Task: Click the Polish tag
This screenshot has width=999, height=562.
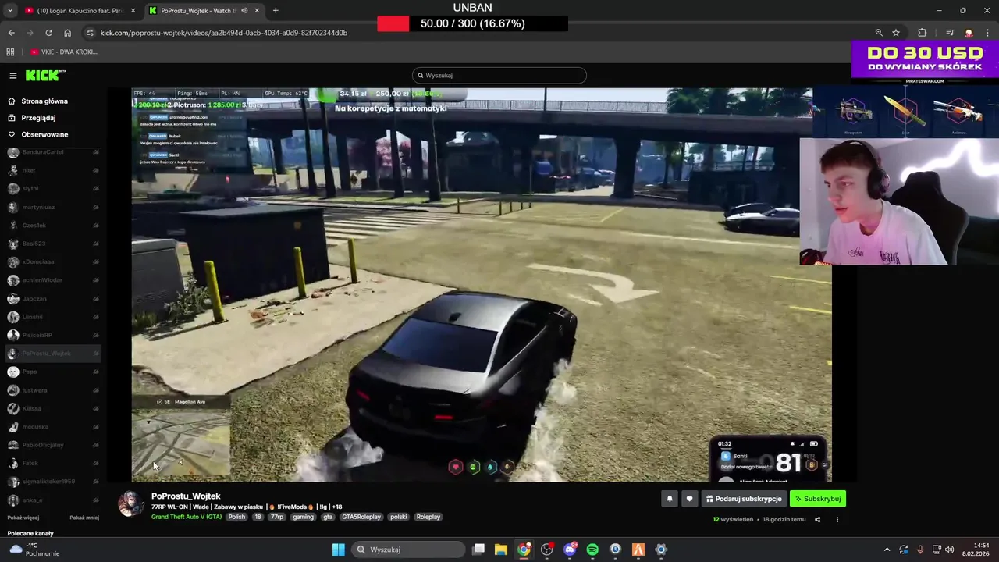Action: click(236, 517)
